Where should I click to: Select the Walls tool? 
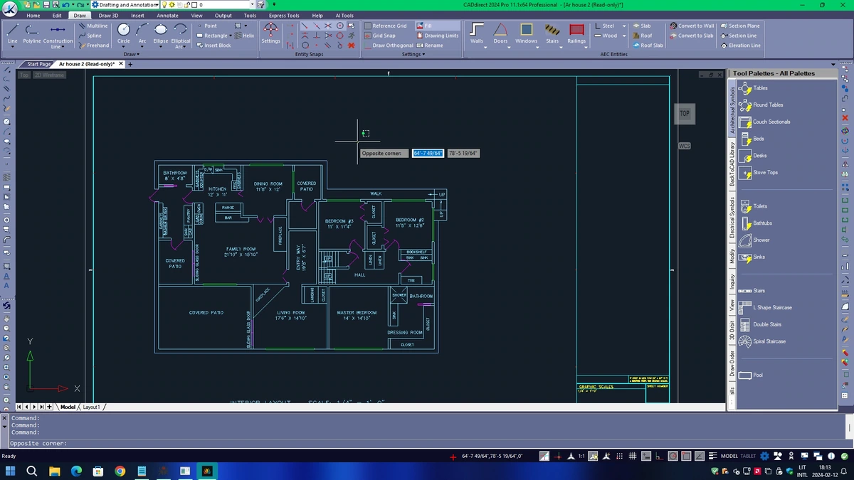(477, 33)
